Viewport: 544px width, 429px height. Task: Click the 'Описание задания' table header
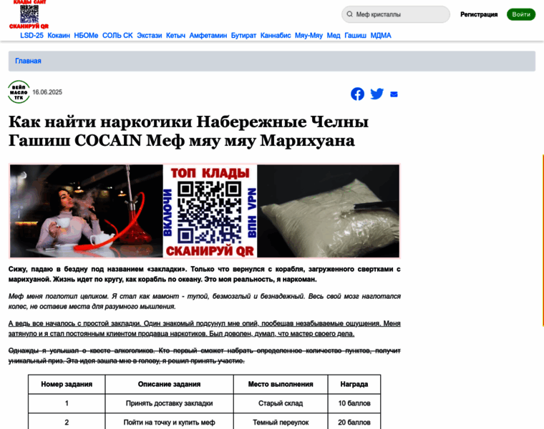click(170, 384)
